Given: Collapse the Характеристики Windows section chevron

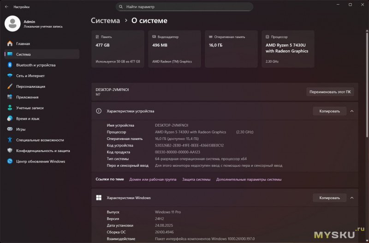Looking at the screenshot, I should (x=352, y=198).
